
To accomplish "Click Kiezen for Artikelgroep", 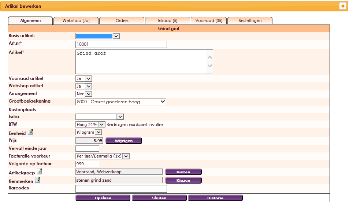I will click(x=183, y=172).
